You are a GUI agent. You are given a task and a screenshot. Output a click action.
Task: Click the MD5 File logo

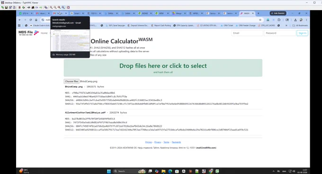tap(28, 33)
